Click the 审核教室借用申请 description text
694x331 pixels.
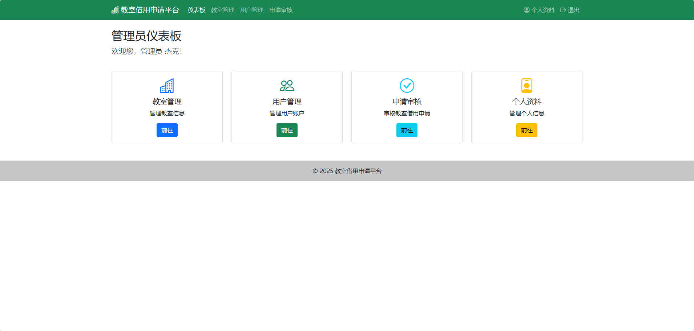pos(407,113)
